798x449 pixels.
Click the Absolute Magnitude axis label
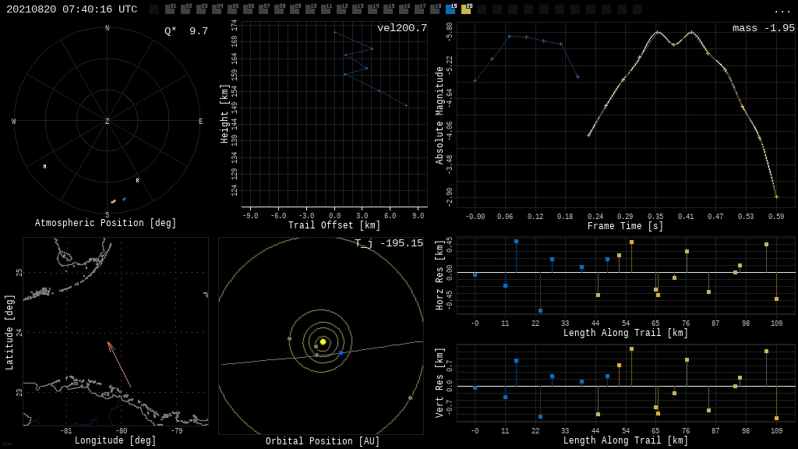click(x=440, y=115)
